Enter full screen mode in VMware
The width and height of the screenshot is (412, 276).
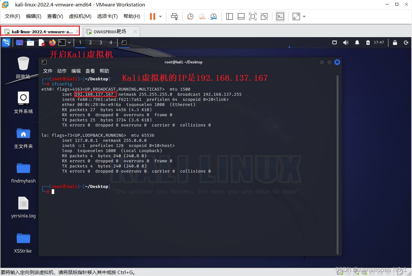point(253,16)
